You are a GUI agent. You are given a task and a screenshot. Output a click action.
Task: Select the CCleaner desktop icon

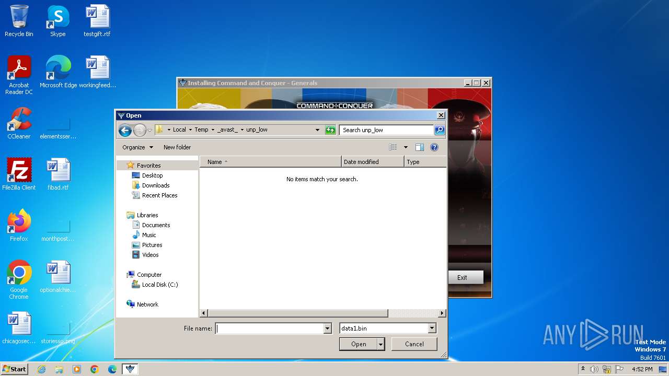click(x=19, y=123)
